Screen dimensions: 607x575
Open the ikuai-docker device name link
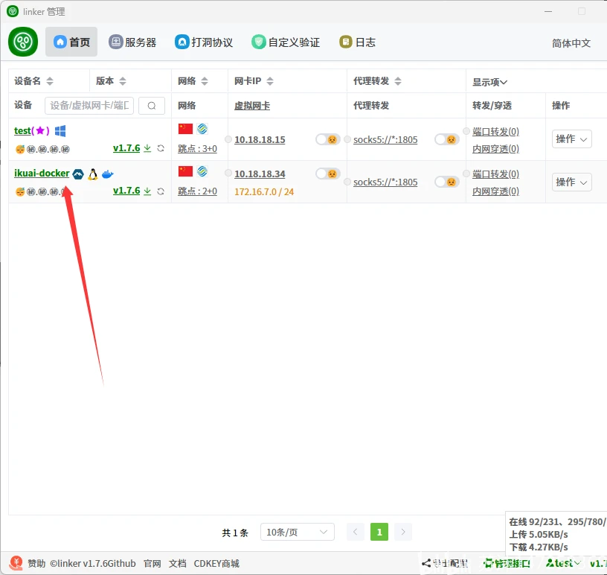pyautogui.click(x=42, y=173)
